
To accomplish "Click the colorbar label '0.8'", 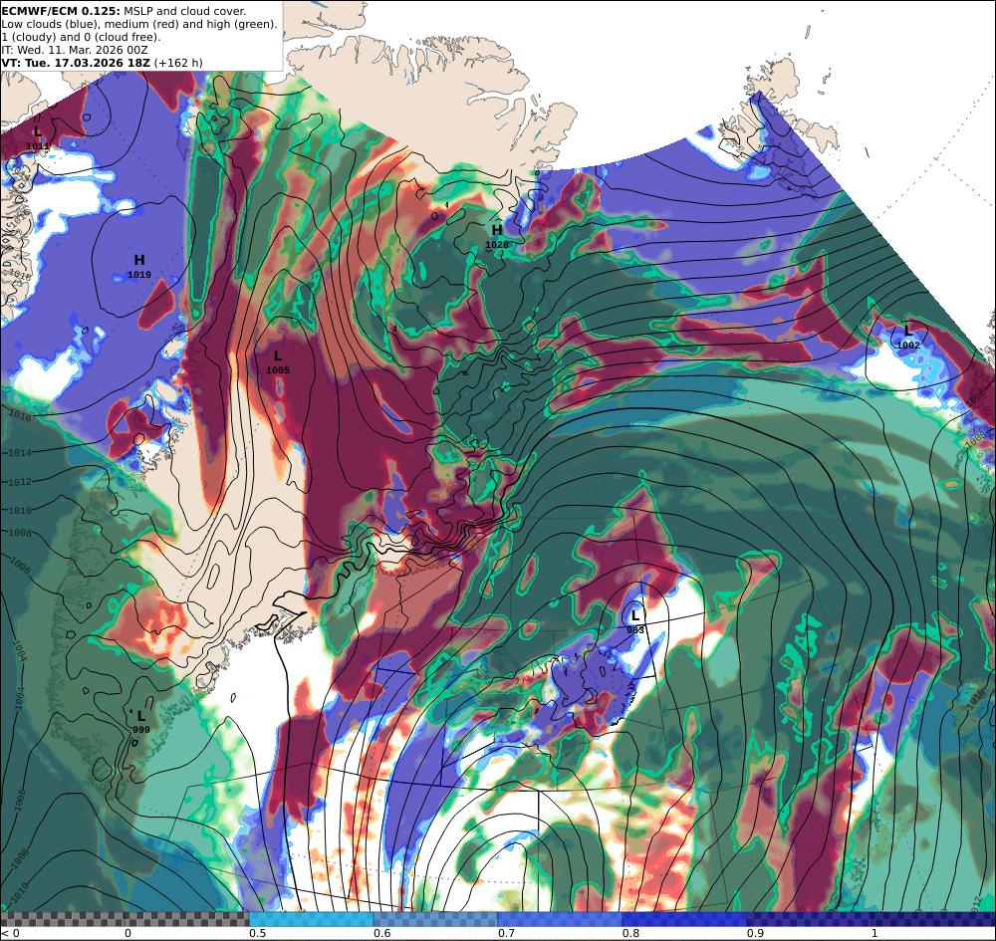I will click(630, 933).
